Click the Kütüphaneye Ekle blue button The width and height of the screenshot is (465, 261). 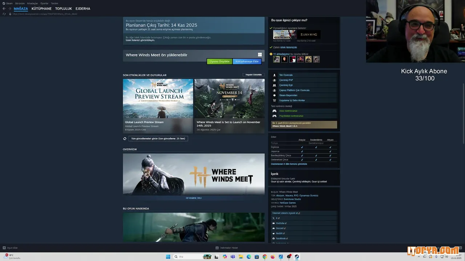coord(247,61)
